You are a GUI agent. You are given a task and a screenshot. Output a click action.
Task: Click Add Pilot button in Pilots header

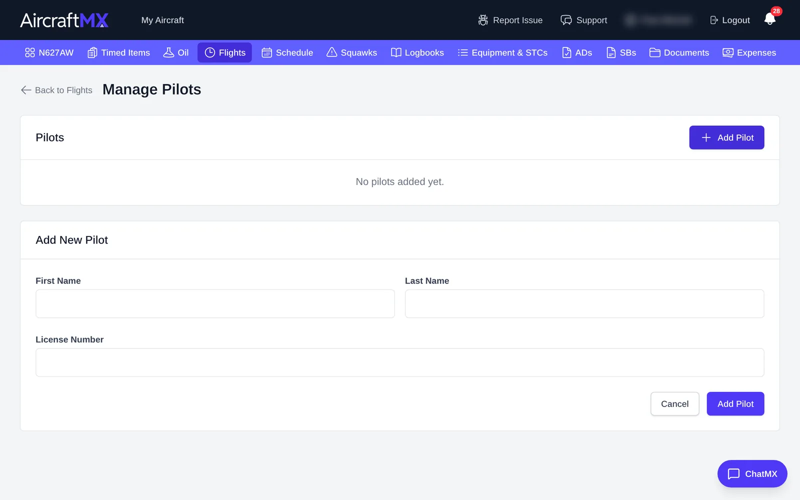tap(726, 137)
